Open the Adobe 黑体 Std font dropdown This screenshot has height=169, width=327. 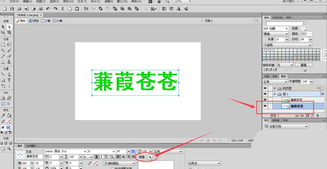coord(85,152)
